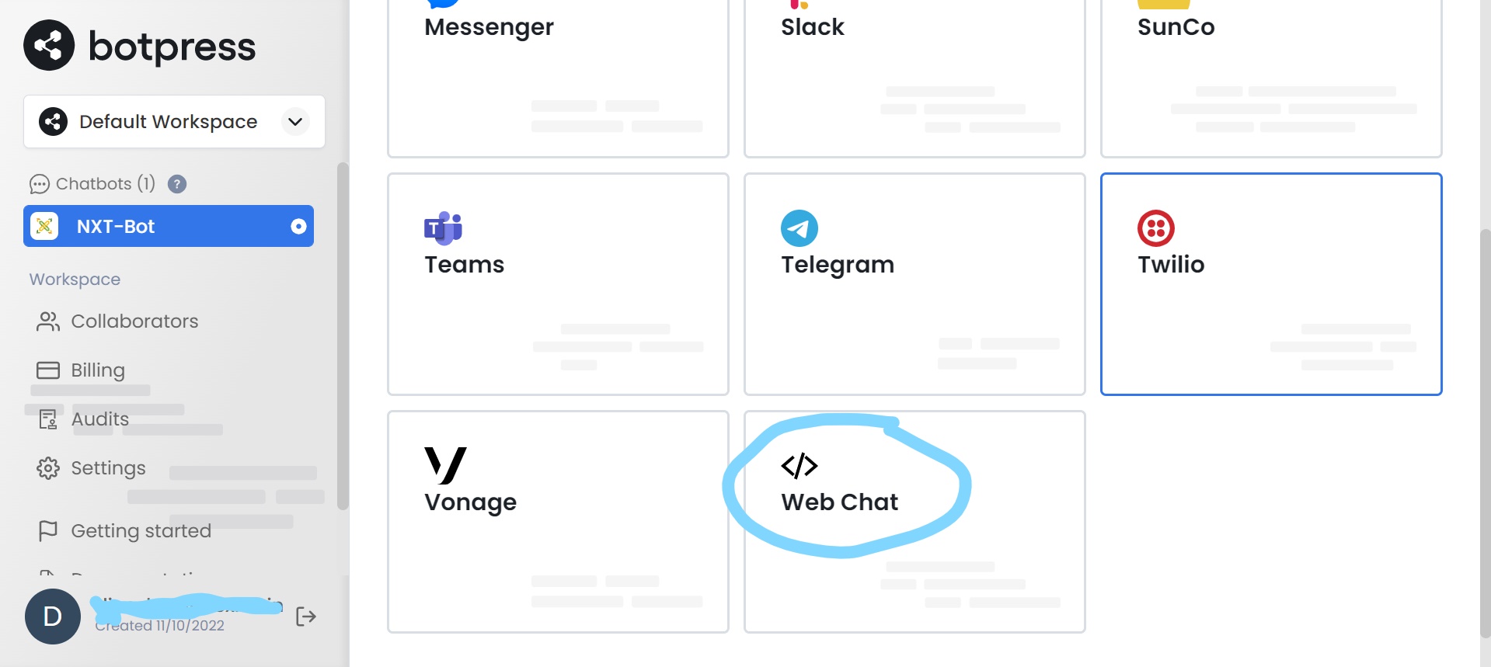Open help for Chatbots section
The image size is (1491, 667).
tap(177, 184)
